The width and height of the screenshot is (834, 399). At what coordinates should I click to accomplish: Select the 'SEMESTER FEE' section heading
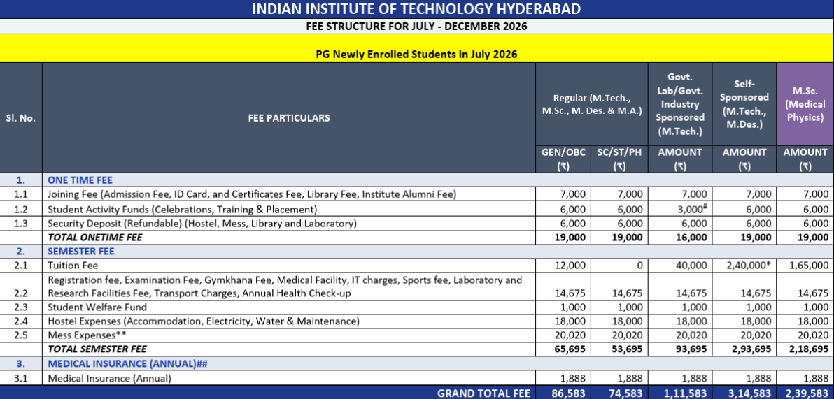pyautogui.click(x=80, y=252)
